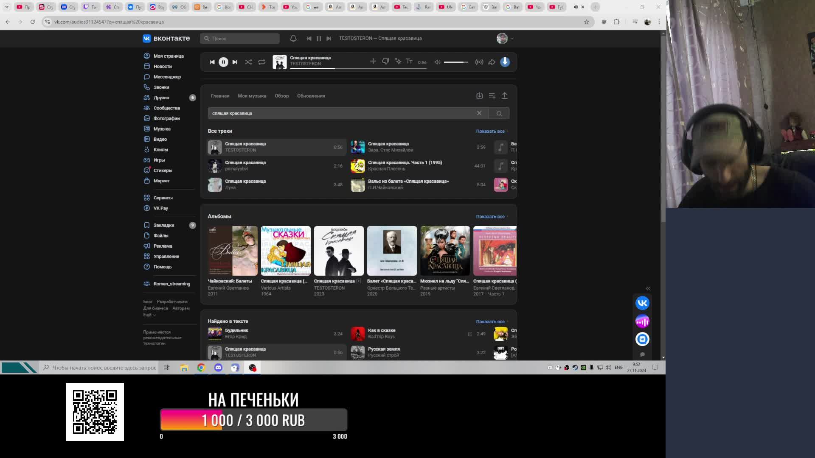
Task: Show all results under Альбомы
Action: click(x=491, y=216)
